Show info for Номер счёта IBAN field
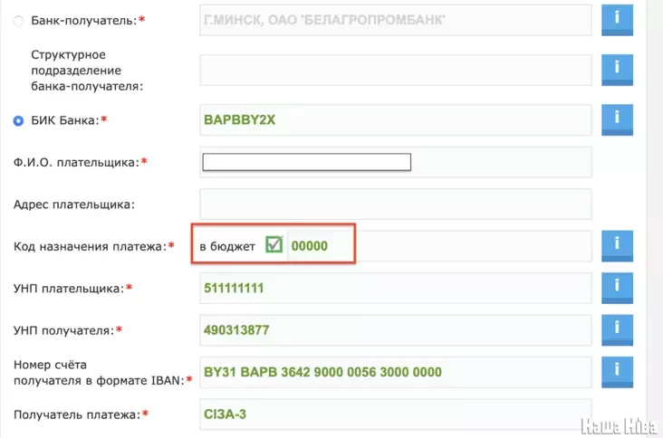The height and width of the screenshot is (438, 663). tap(617, 371)
